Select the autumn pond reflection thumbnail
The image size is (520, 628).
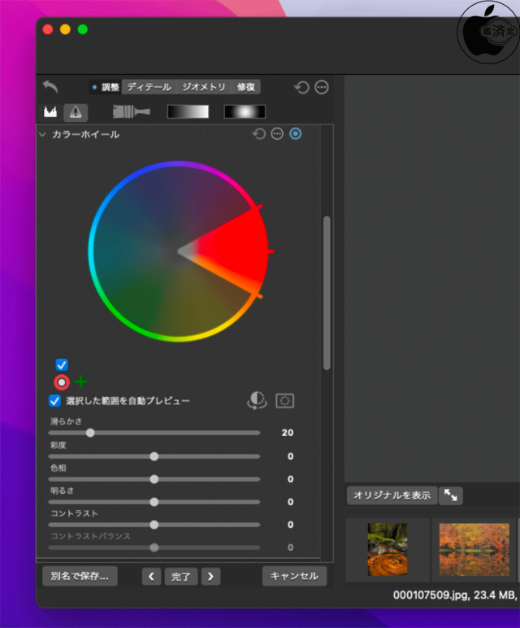click(x=474, y=550)
